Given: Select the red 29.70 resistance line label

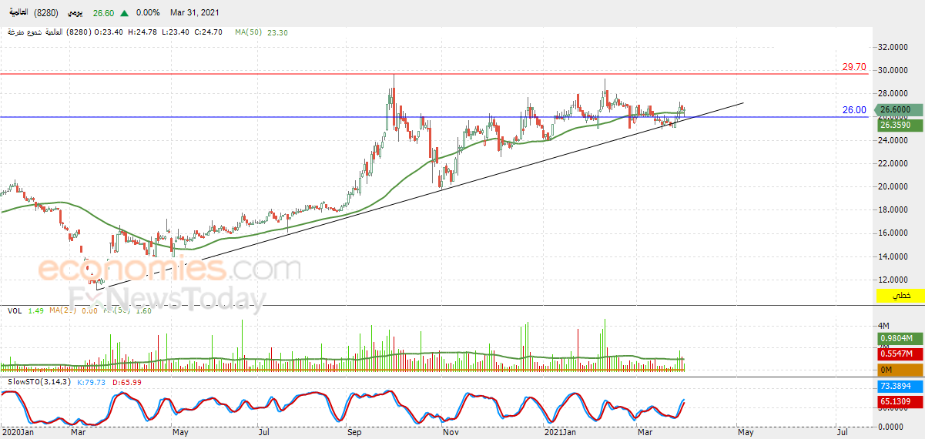Looking at the screenshot, I should (x=853, y=68).
